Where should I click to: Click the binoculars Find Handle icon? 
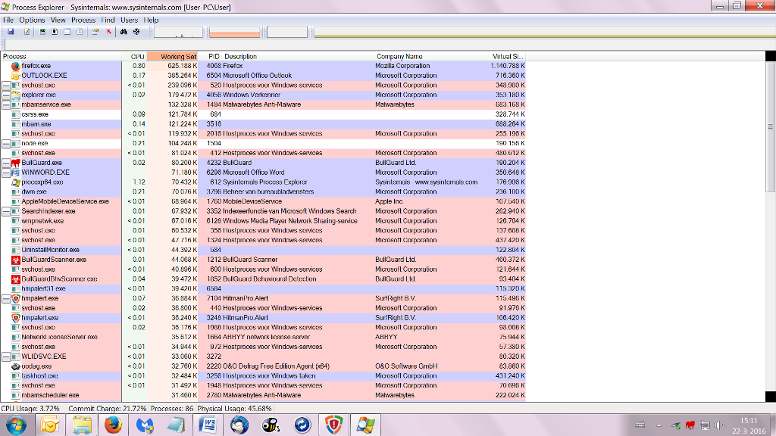(x=124, y=32)
